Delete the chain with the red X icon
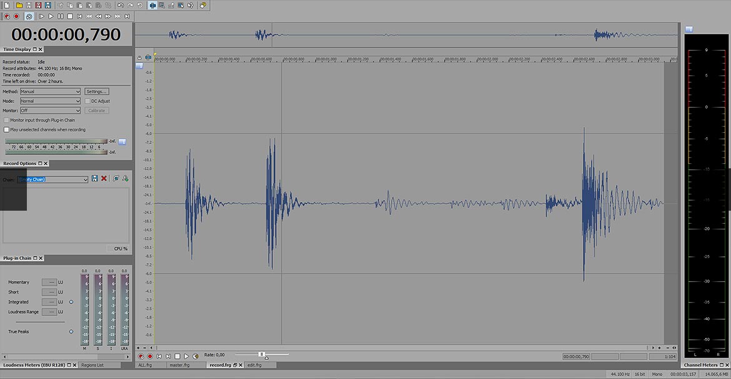The height and width of the screenshot is (379, 731). tap(104, 179)
